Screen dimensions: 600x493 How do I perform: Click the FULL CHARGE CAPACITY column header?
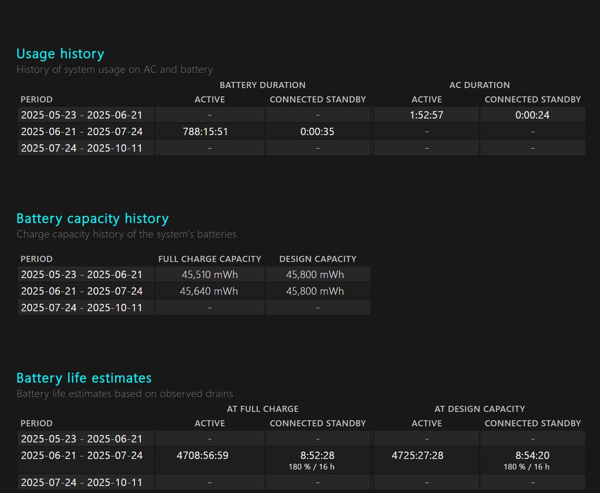coord(210,259)
